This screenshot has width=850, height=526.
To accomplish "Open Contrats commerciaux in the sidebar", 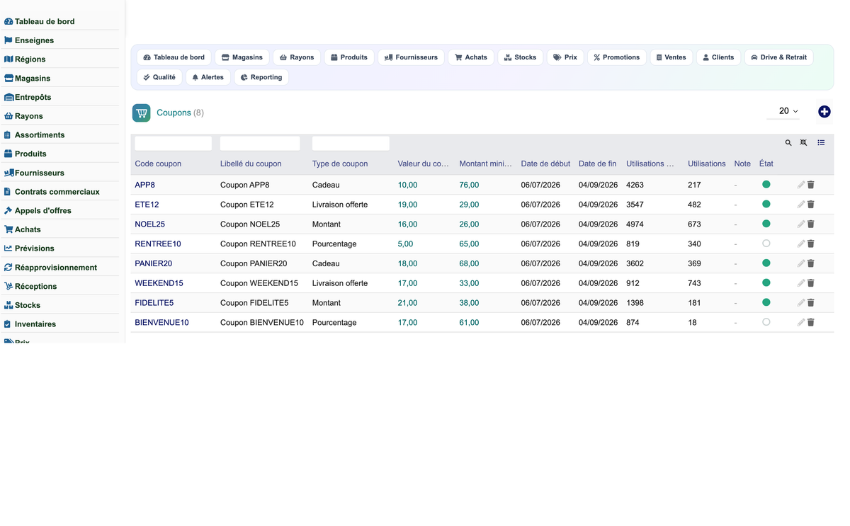I will pyautogui.click(x=57, y=192).
